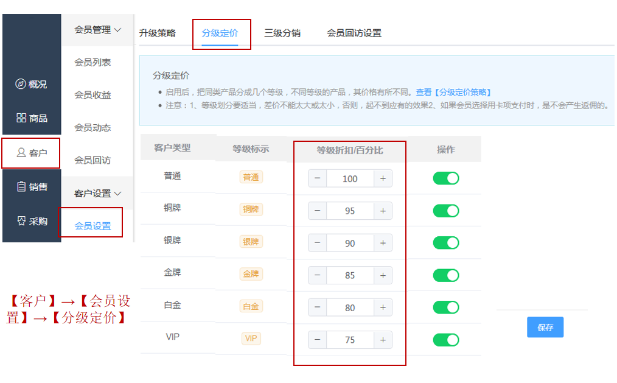Click the orange 银牌 level badge

(251, 242)
